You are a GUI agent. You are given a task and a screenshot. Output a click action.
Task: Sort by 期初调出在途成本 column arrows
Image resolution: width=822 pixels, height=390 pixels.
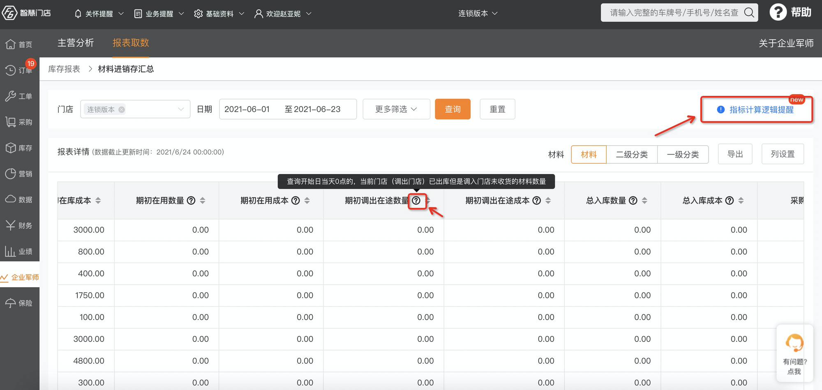click(548, 200)
